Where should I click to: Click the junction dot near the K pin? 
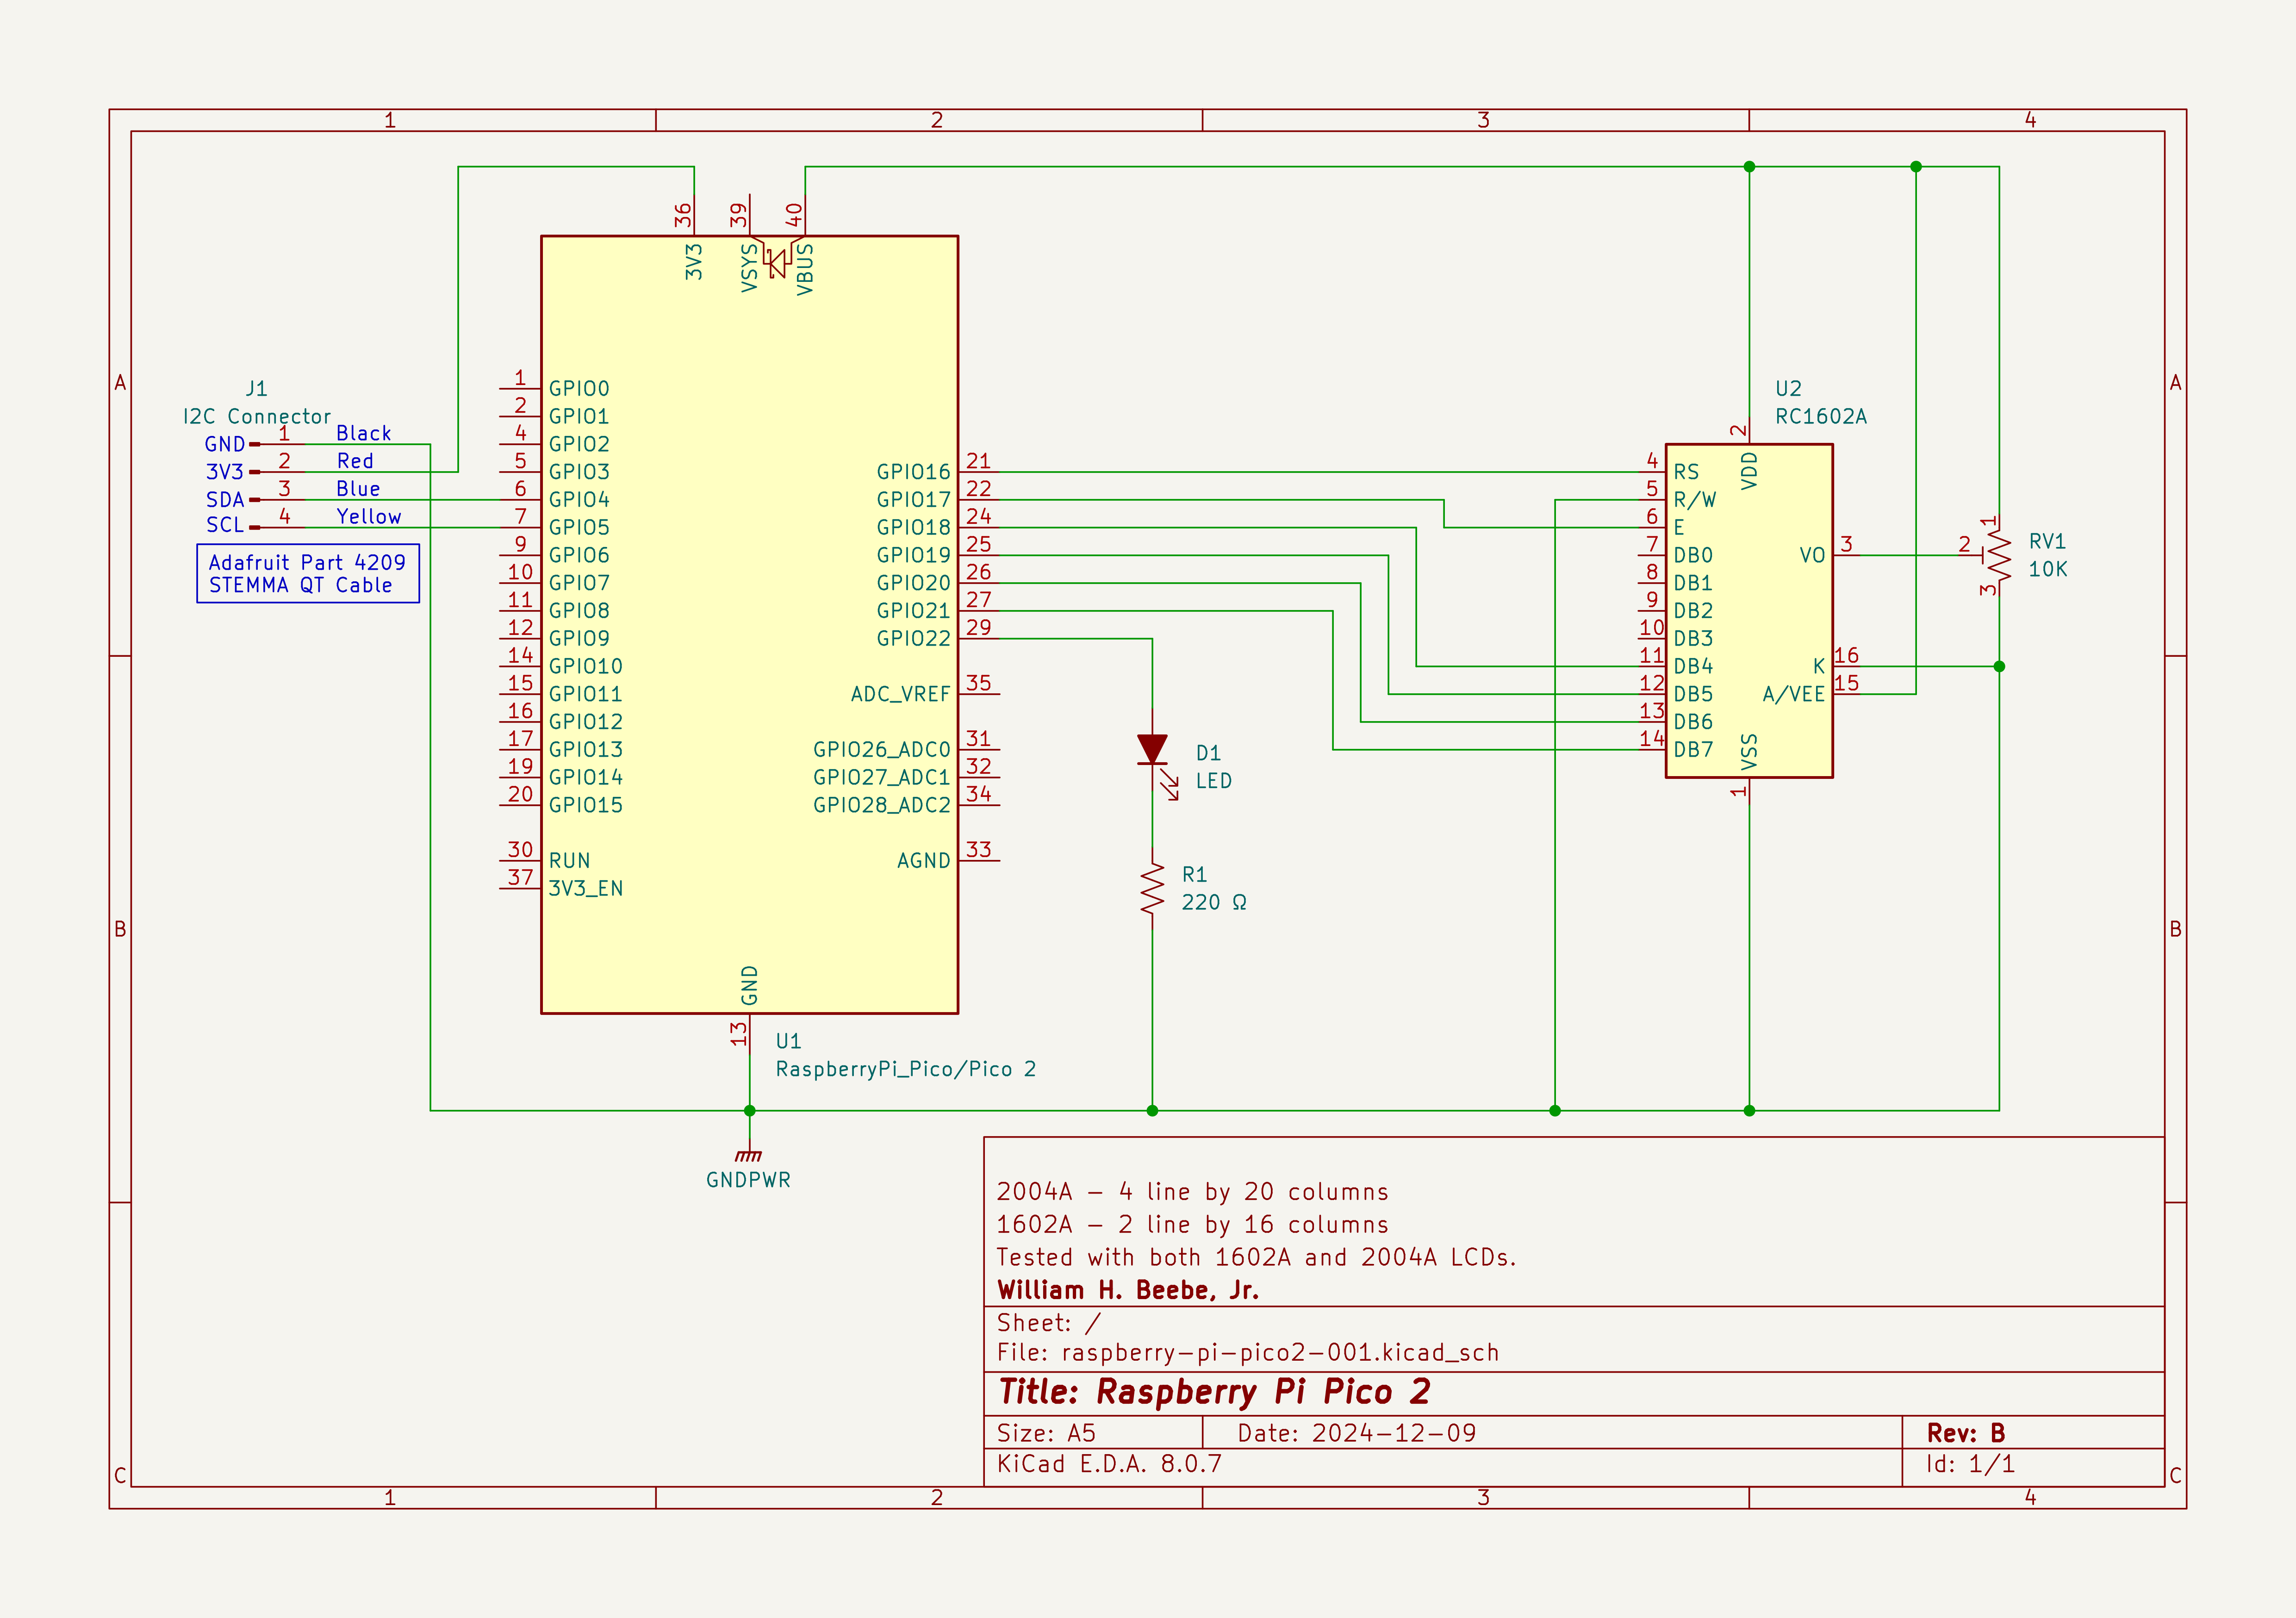[1999, 666]
